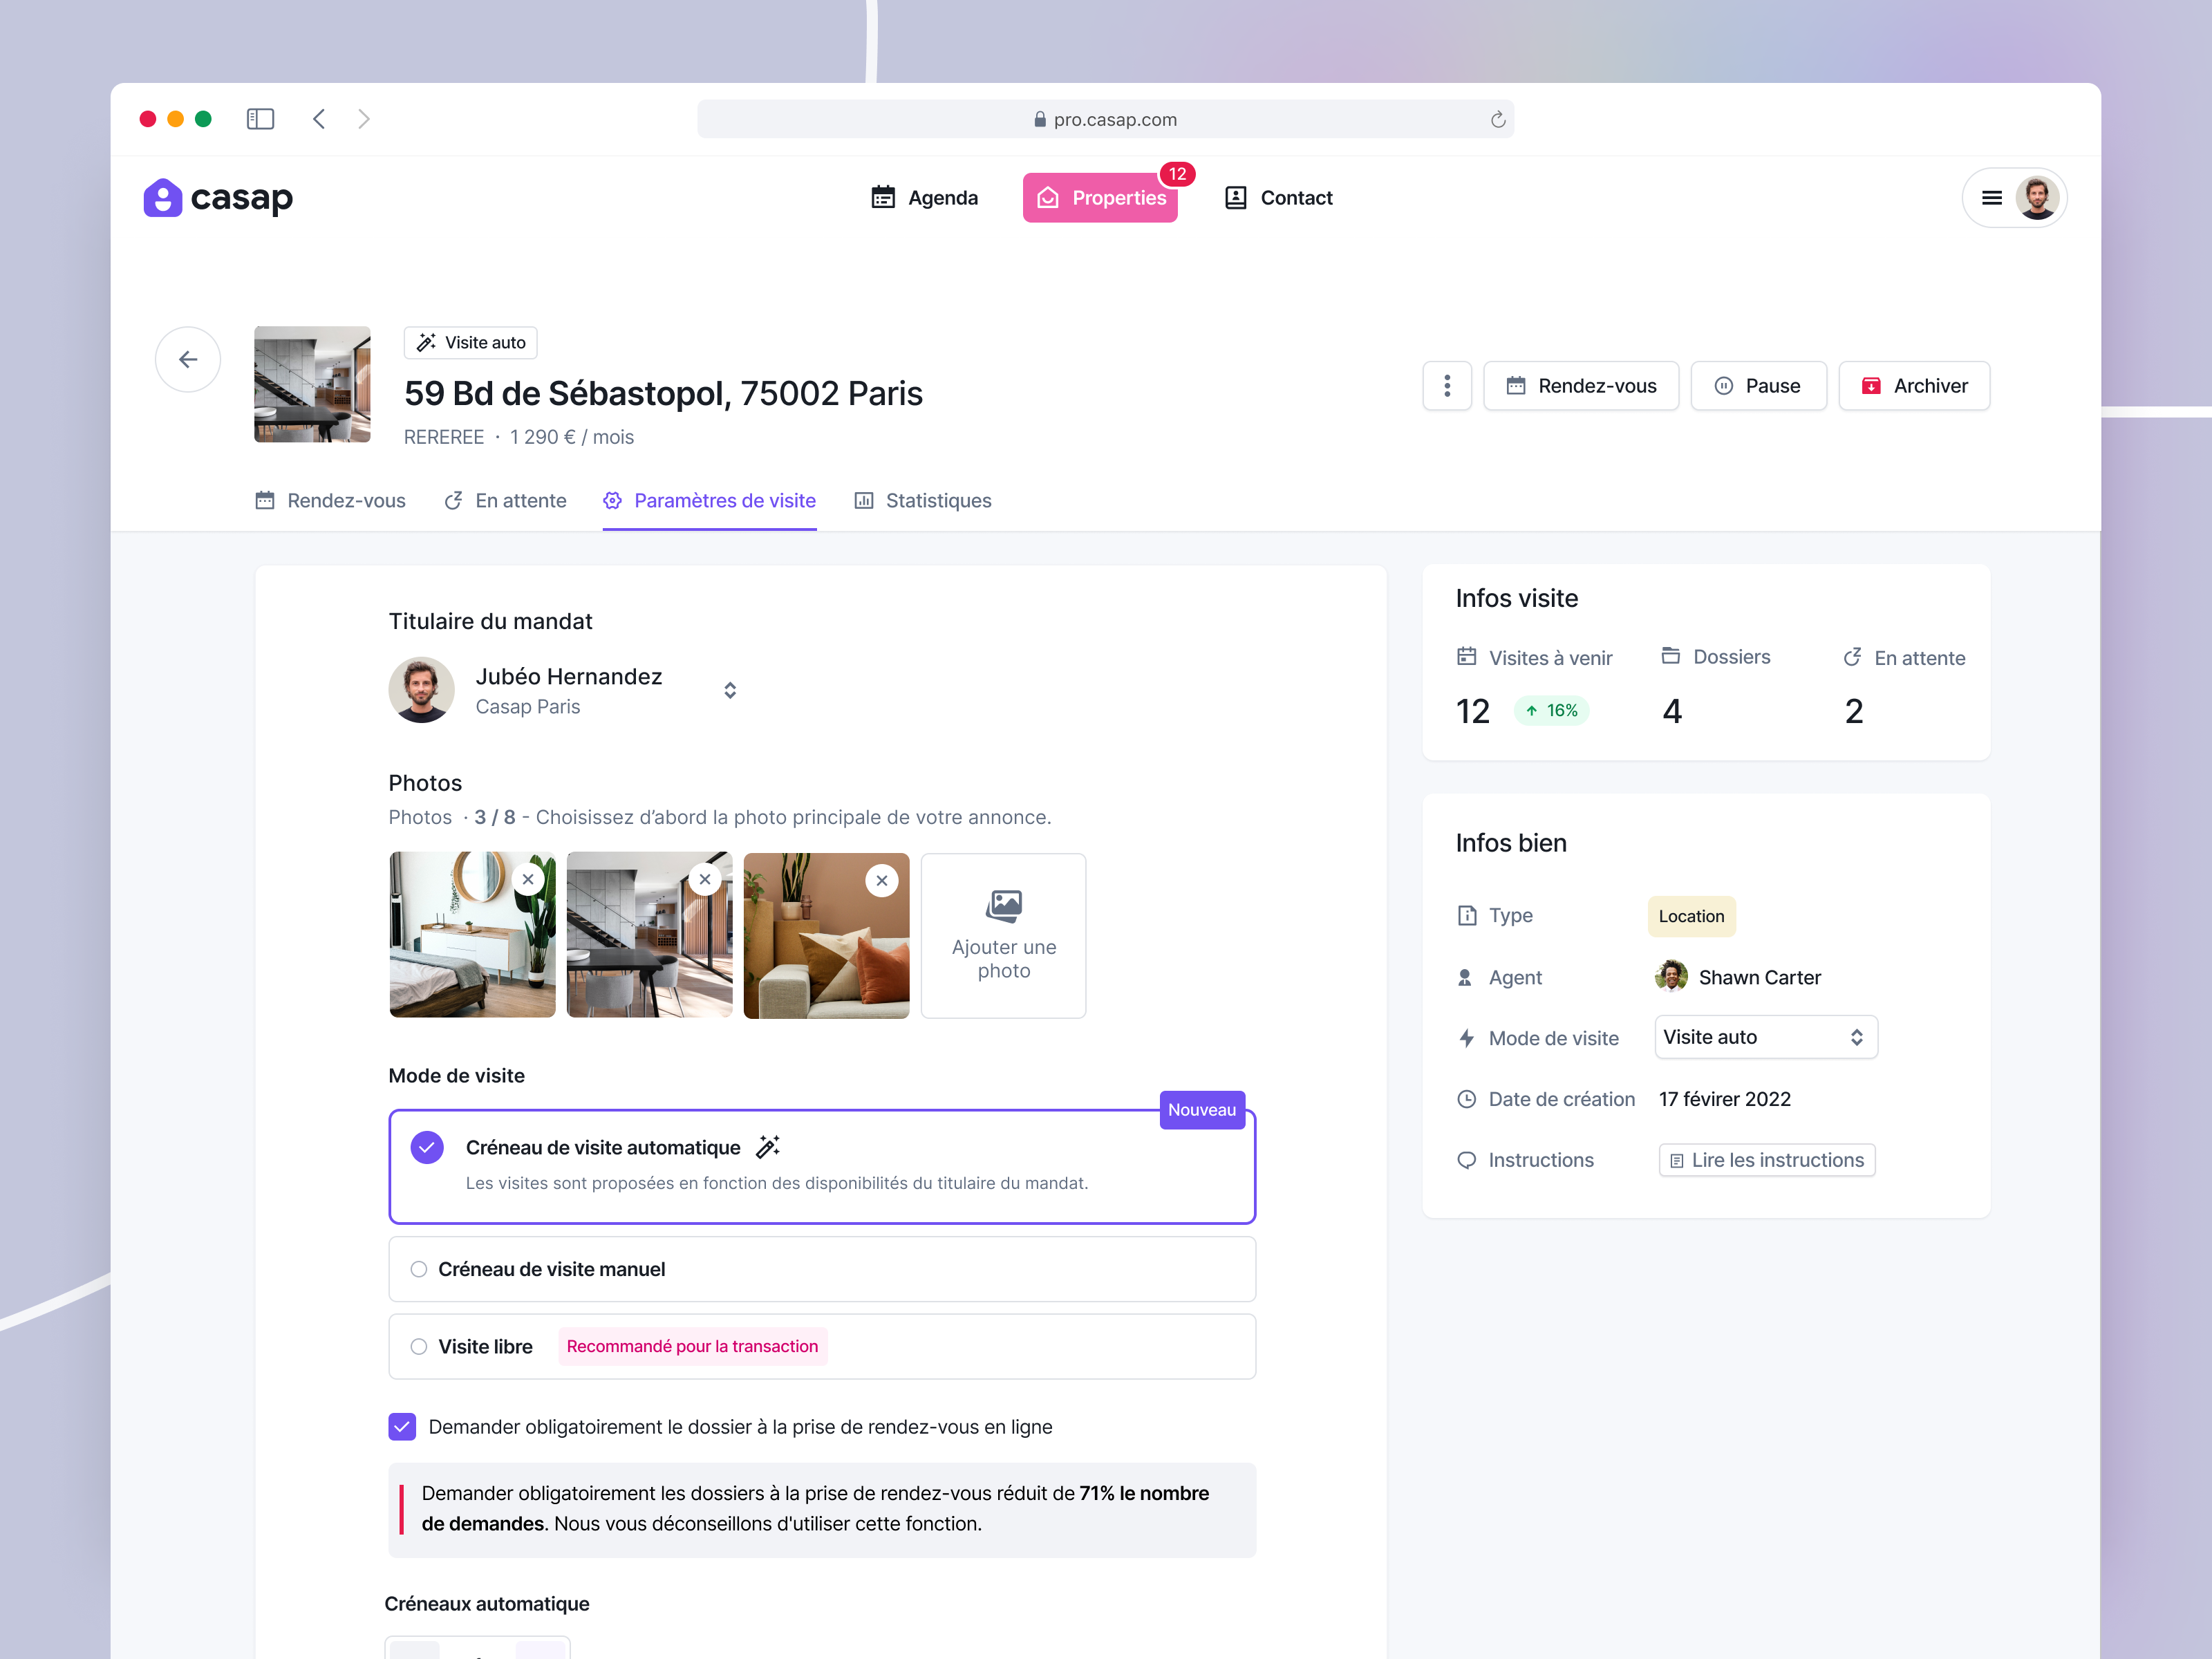Switch to the Statistiques tab
The height and width of the screenshot is (1659, 2212).
pos(923,500)
